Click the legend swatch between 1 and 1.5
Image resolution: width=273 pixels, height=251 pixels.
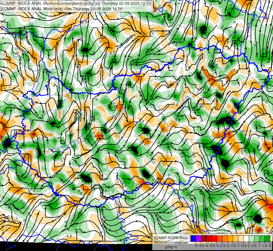262,238
